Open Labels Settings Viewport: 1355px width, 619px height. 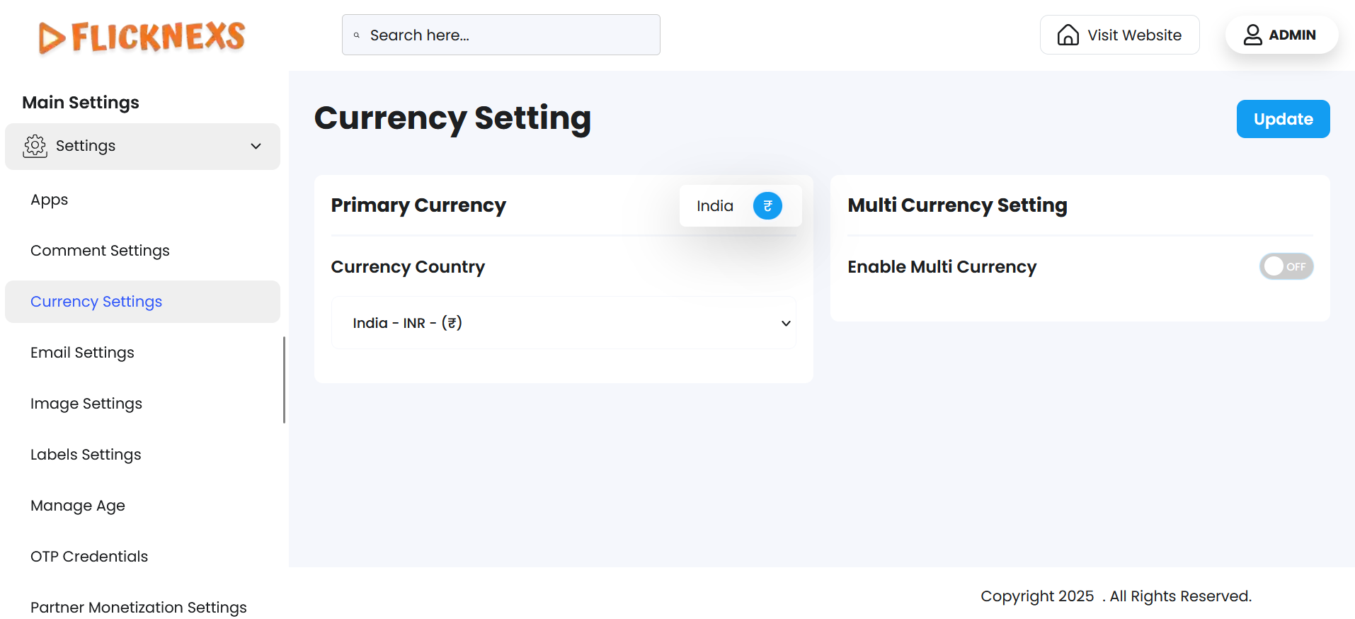pyautogui.click(x=86, y=455)
